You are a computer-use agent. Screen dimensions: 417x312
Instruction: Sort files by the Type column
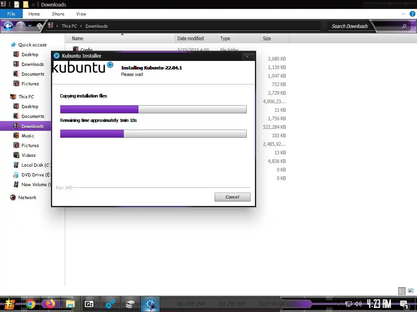(x=239, y=39)
